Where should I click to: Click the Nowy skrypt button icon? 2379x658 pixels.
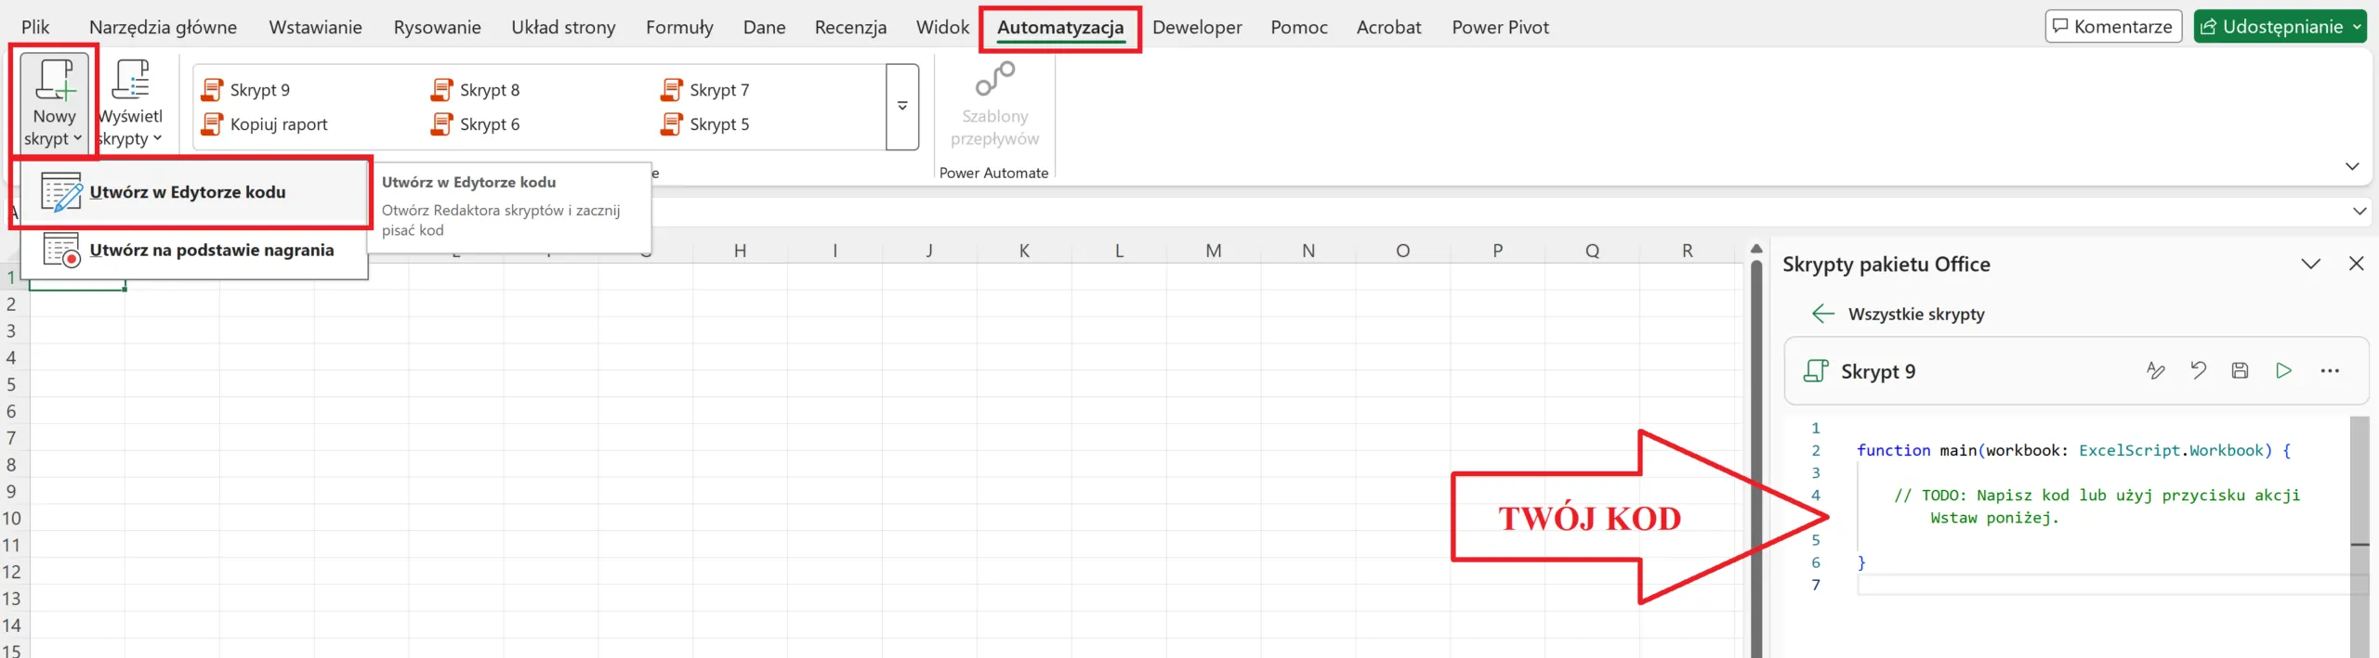click(54, 81)
